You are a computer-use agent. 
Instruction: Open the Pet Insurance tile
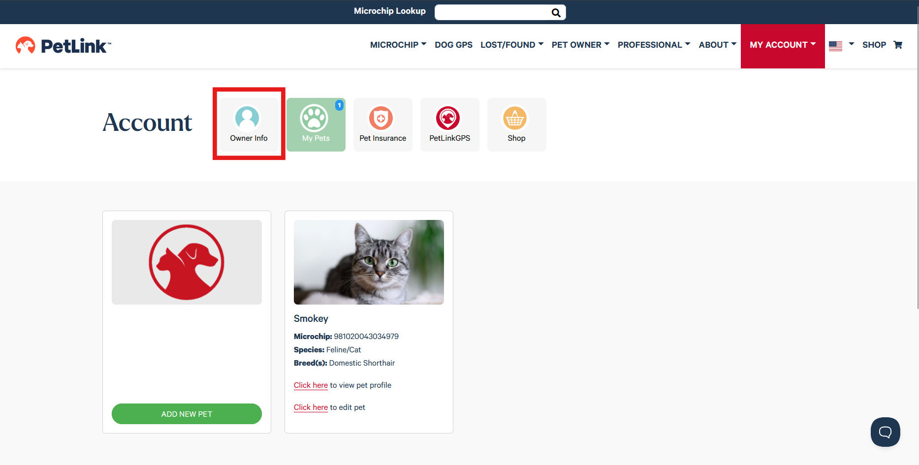point(382,124)
